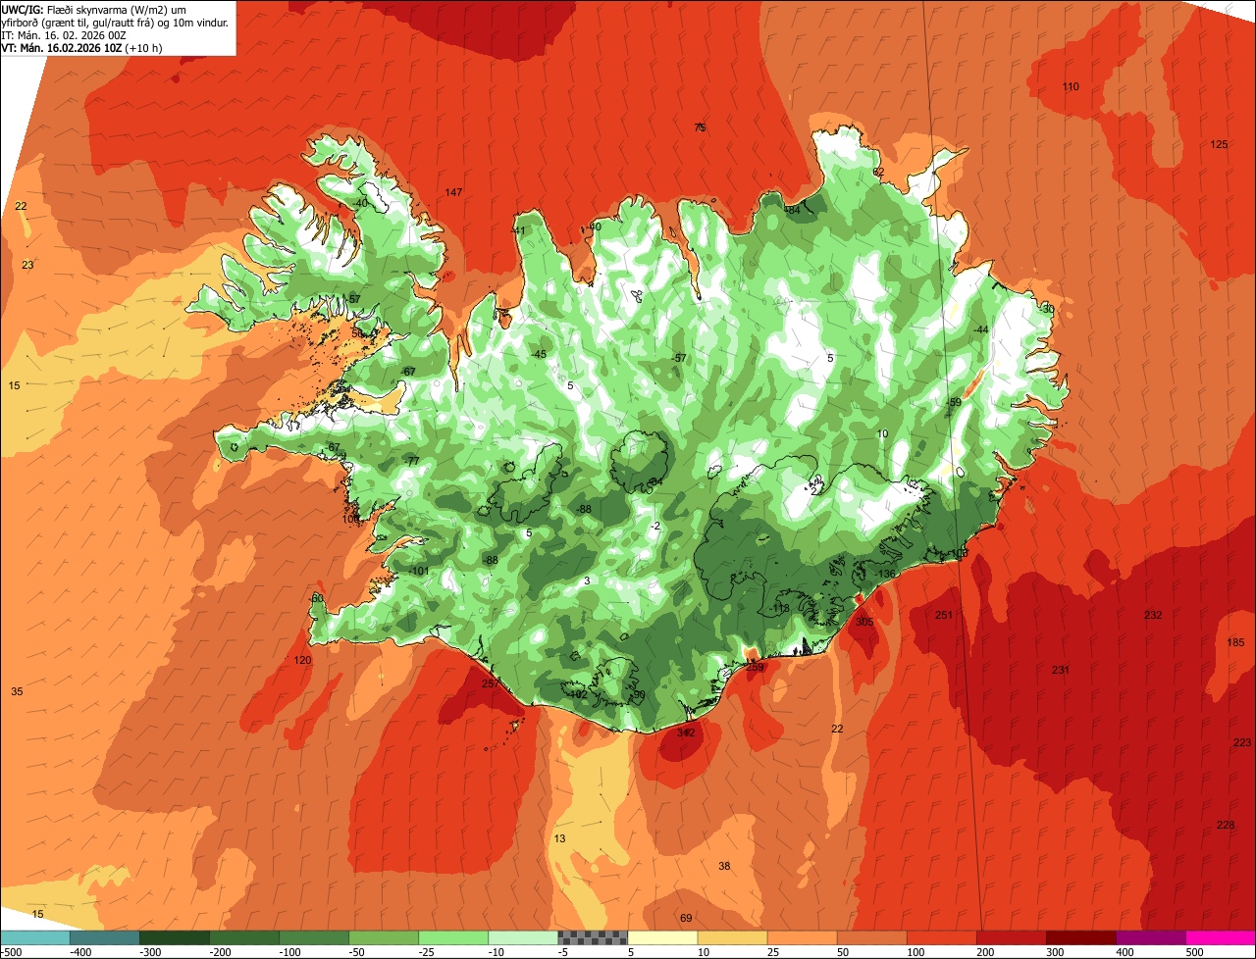Click the map value 23
1256x959 pixels.
pos(27,266)
